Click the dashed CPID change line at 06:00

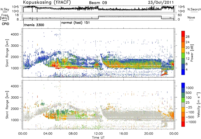coord(61,53)
